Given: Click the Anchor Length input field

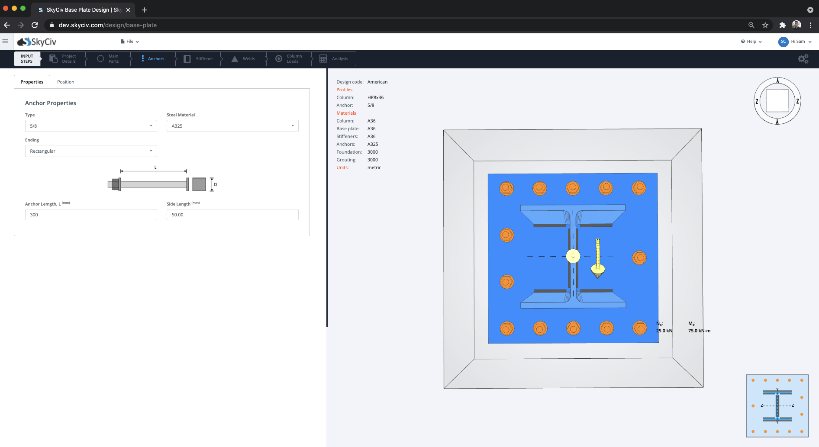Looking at the screenshot, I should (90, 214).
